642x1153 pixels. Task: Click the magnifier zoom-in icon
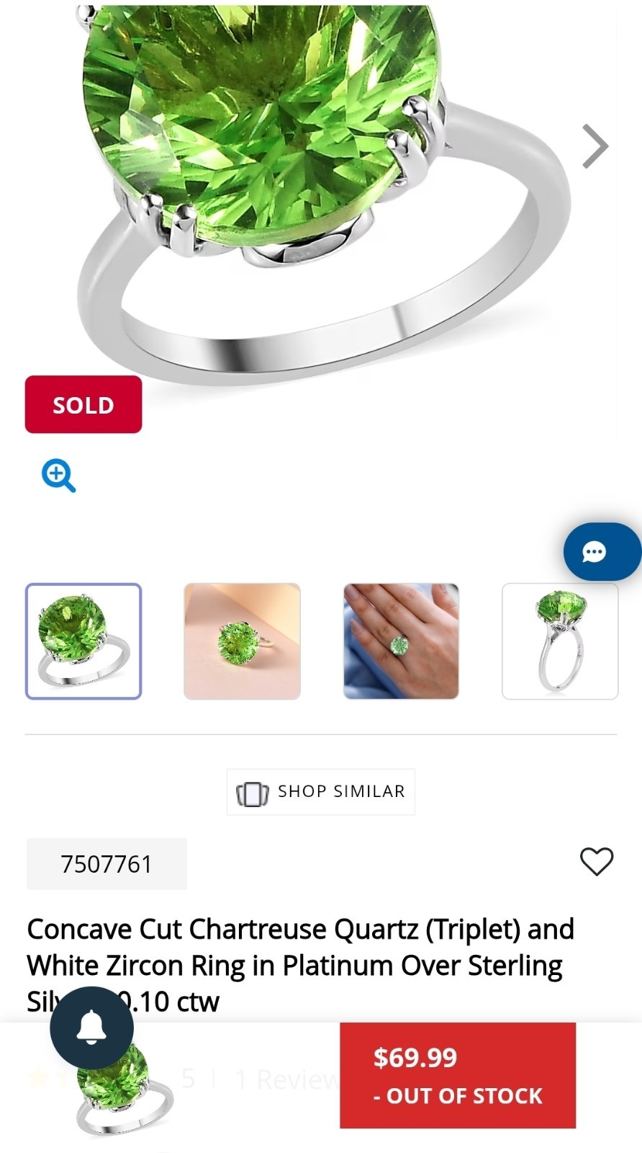(x=58, y=476)
